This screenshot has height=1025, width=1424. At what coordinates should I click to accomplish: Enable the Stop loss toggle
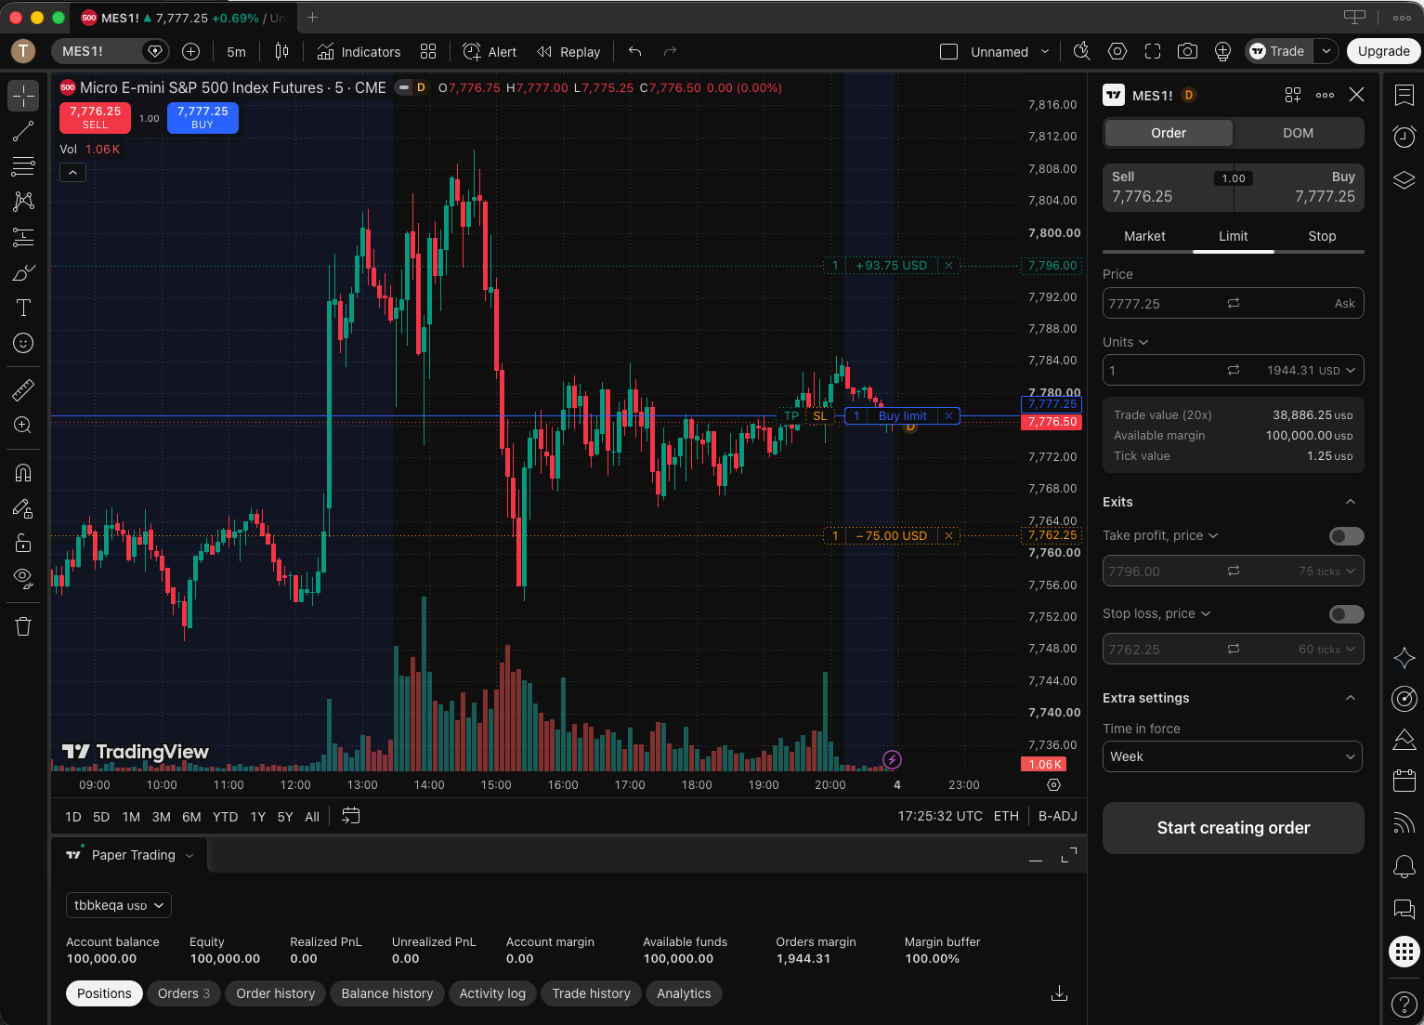pos(1347,614)
